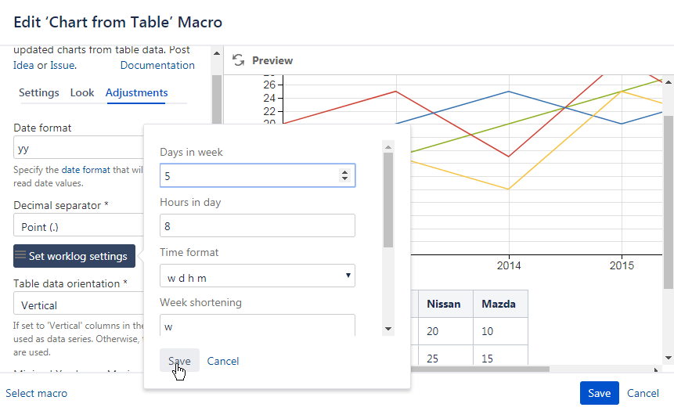Viewport: 674px width, 411px height.
Task: Click the Preview refresh icon
Action: [239, 60]
